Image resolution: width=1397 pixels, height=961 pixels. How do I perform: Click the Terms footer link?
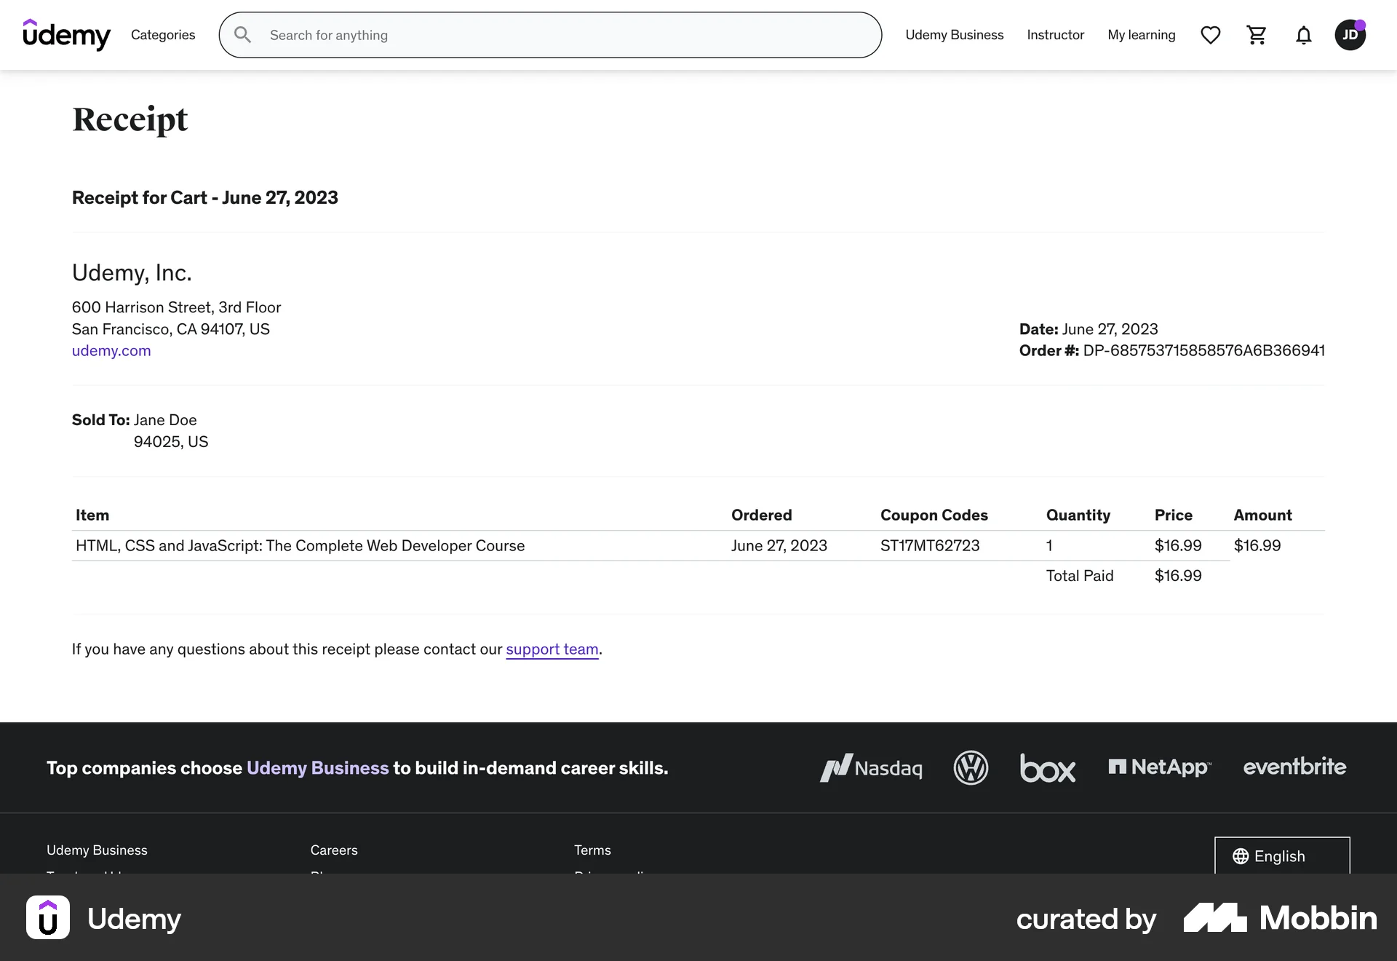click(x=592, y=850)
